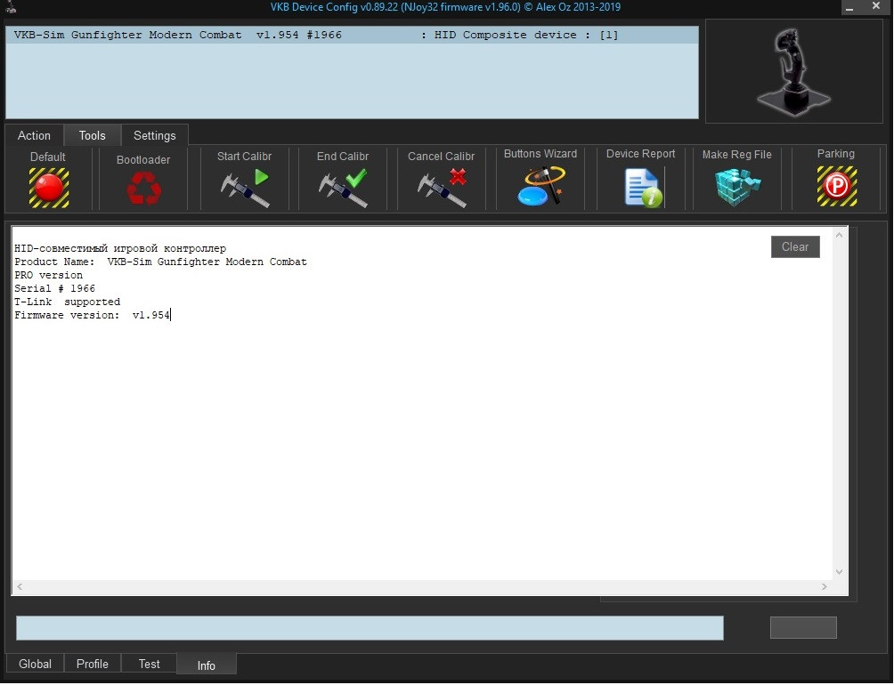Select the Tools tab

[x=93, y=135]
